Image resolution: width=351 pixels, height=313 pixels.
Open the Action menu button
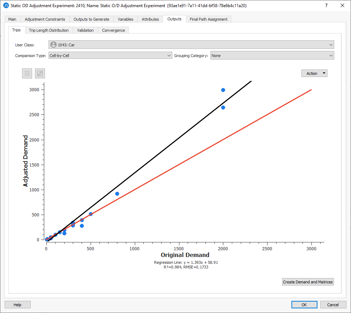(x=314, y=73)
